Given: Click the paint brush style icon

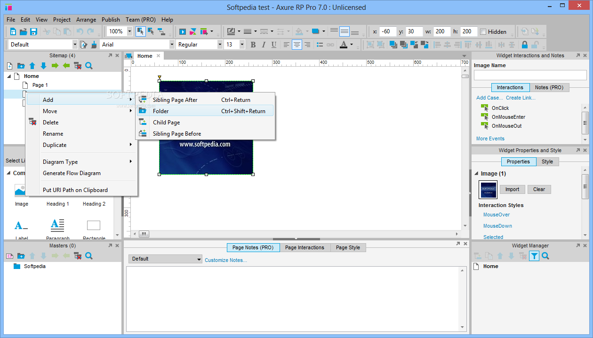Looking at the screenshot, I should point(94,45).
